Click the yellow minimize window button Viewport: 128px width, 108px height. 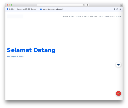(9, 5)
